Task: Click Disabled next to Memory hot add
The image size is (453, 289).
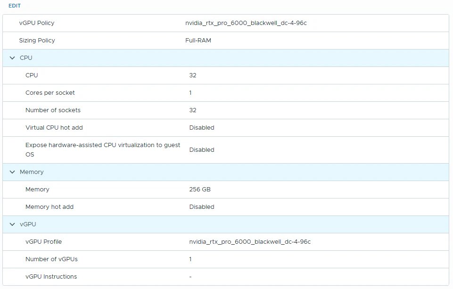Action: pos(202,207)
